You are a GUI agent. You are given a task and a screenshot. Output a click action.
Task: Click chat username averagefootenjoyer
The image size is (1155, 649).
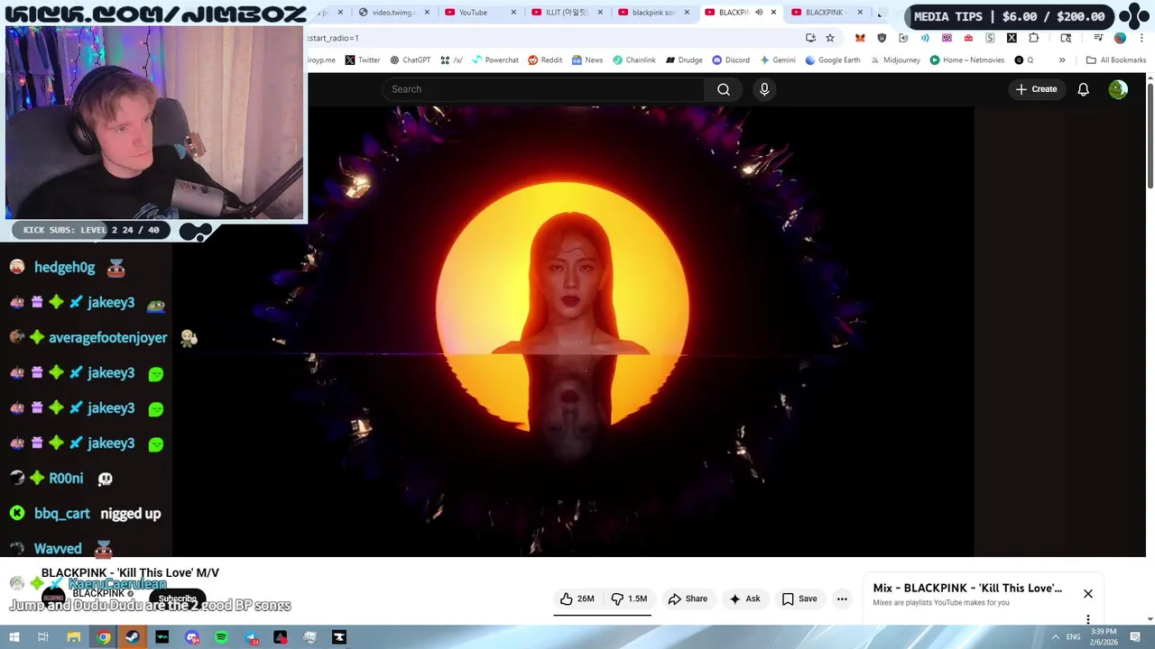coord(107,338)
